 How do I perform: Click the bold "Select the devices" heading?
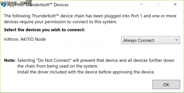coord(44,30)
